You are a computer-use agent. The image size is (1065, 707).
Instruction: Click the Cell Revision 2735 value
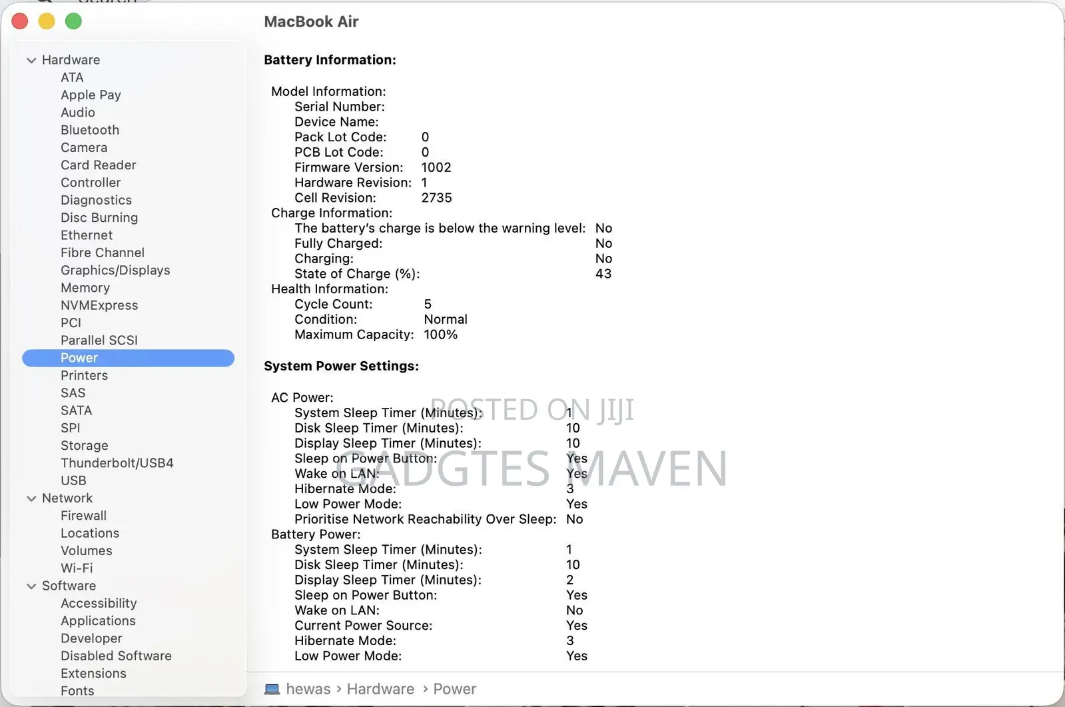[x=436, y=198]
